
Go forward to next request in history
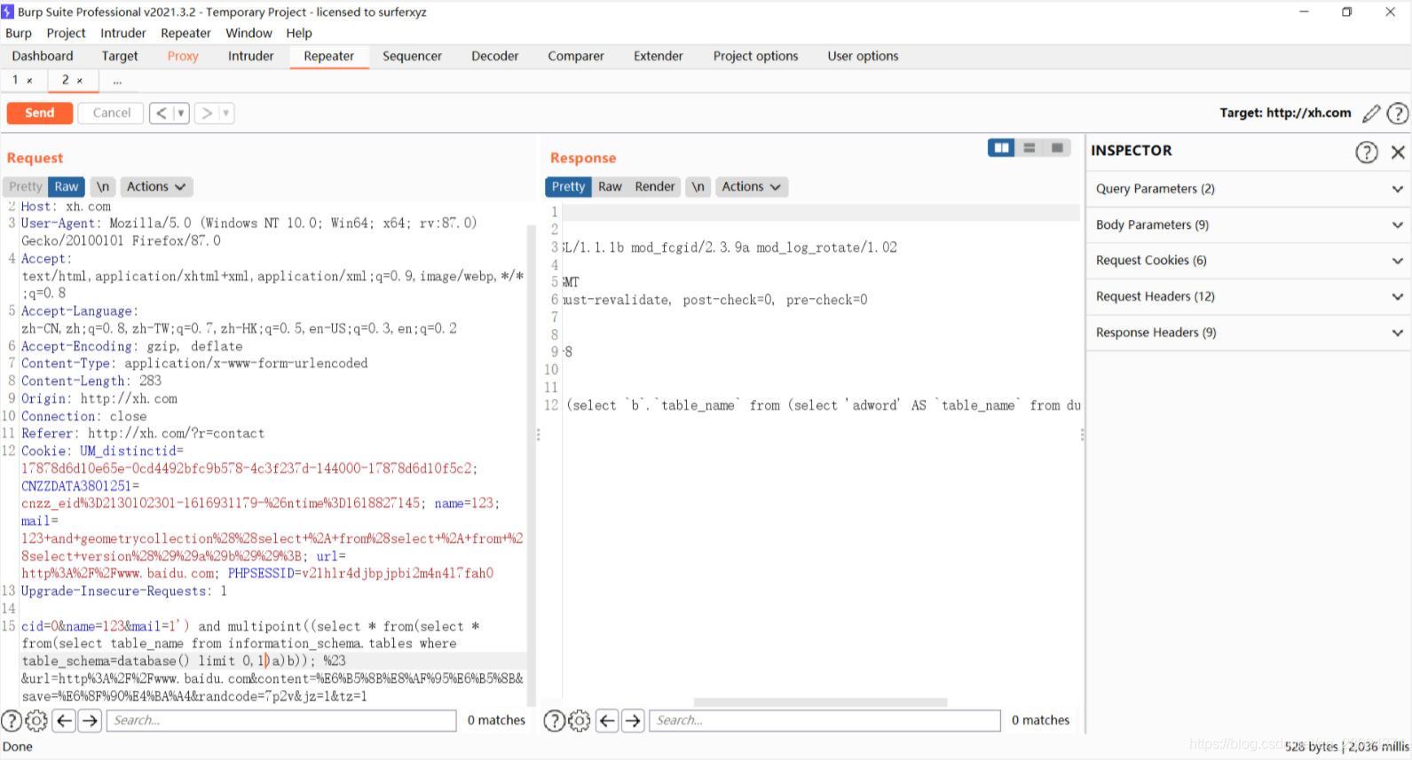207,113
